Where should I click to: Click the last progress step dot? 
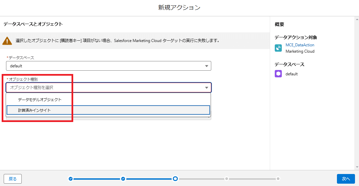278,179
